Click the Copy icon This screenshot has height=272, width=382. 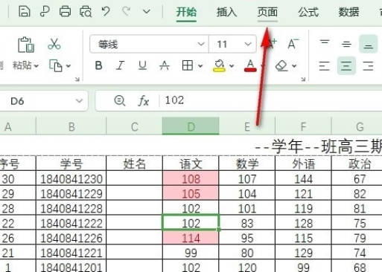pos(56,66)
